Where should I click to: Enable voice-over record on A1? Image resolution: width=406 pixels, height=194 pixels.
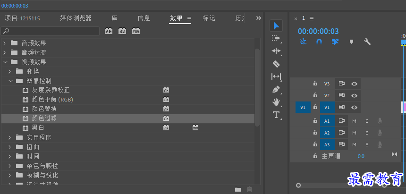(380, 121)
